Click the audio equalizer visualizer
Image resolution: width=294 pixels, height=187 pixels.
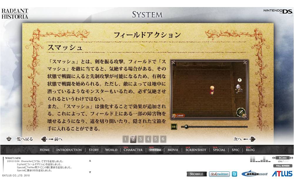click(x=260, y=159)
